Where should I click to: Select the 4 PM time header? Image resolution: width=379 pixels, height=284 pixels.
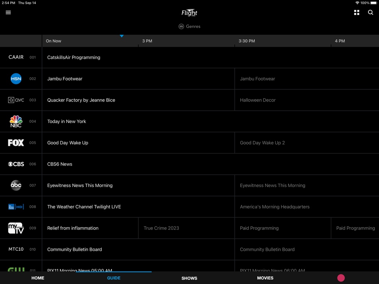[340, 41]
